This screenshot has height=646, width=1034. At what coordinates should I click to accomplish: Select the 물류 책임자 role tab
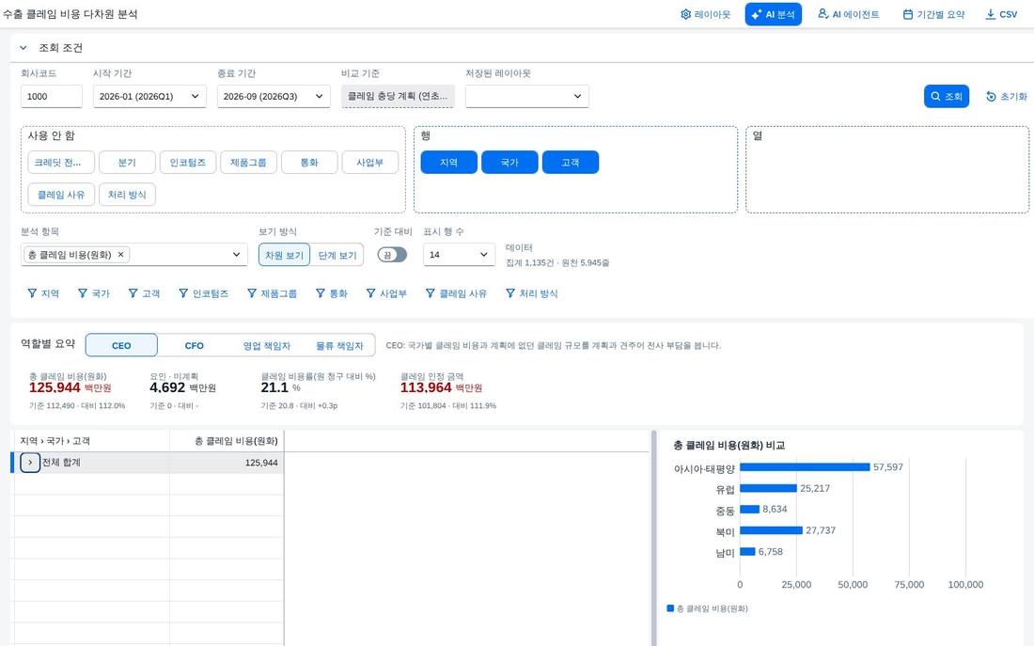coord(339,345)
